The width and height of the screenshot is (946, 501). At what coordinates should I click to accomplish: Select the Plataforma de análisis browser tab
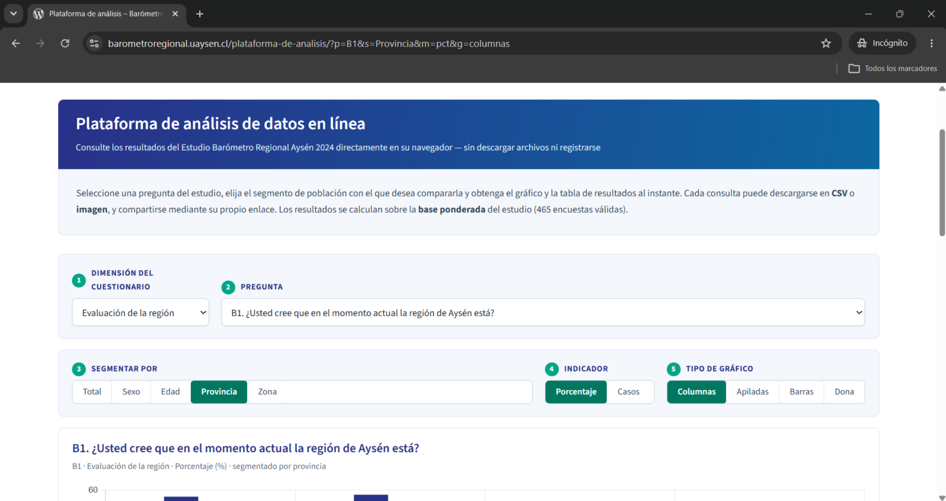point(106,14)
